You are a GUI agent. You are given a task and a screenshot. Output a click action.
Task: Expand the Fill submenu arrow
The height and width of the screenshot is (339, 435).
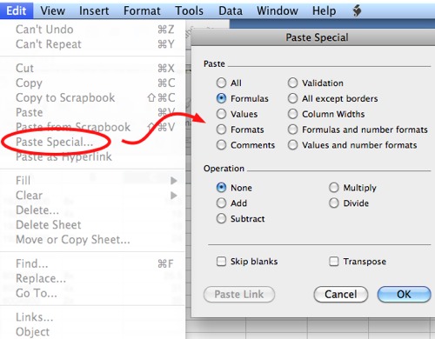click(174, 181)
